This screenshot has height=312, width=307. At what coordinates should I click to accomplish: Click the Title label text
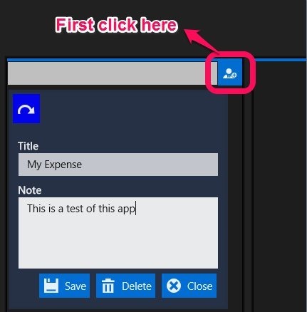pos(28,146)
